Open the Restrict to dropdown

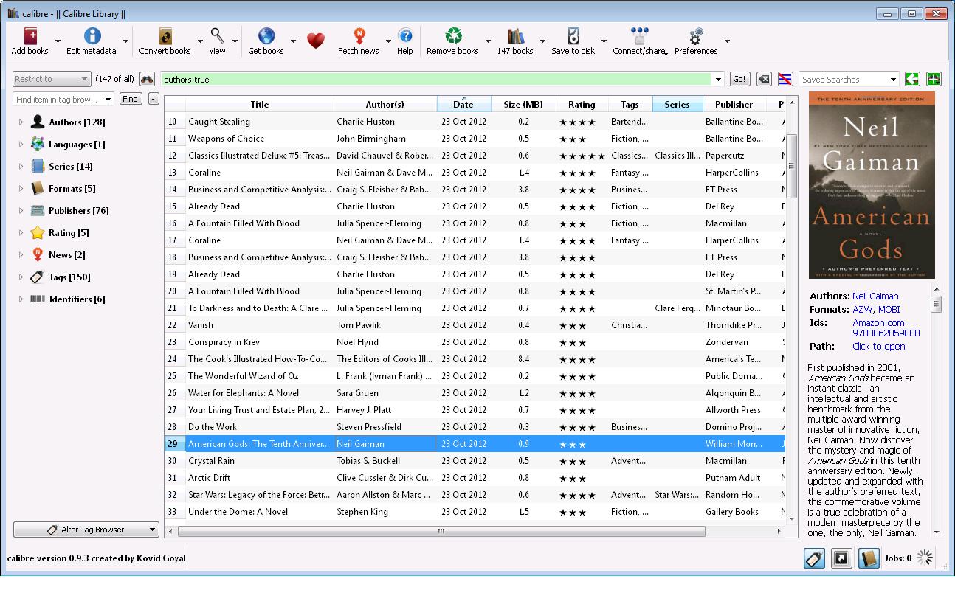[x=52, y=79]
